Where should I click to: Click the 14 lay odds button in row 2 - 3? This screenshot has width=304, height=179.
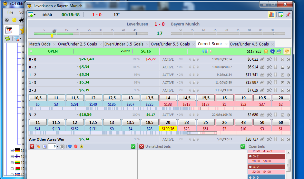tap(168, 98)
